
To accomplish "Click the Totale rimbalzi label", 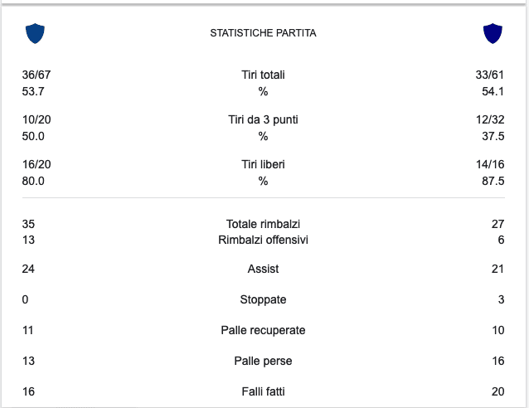I will (x=263, y=224).
